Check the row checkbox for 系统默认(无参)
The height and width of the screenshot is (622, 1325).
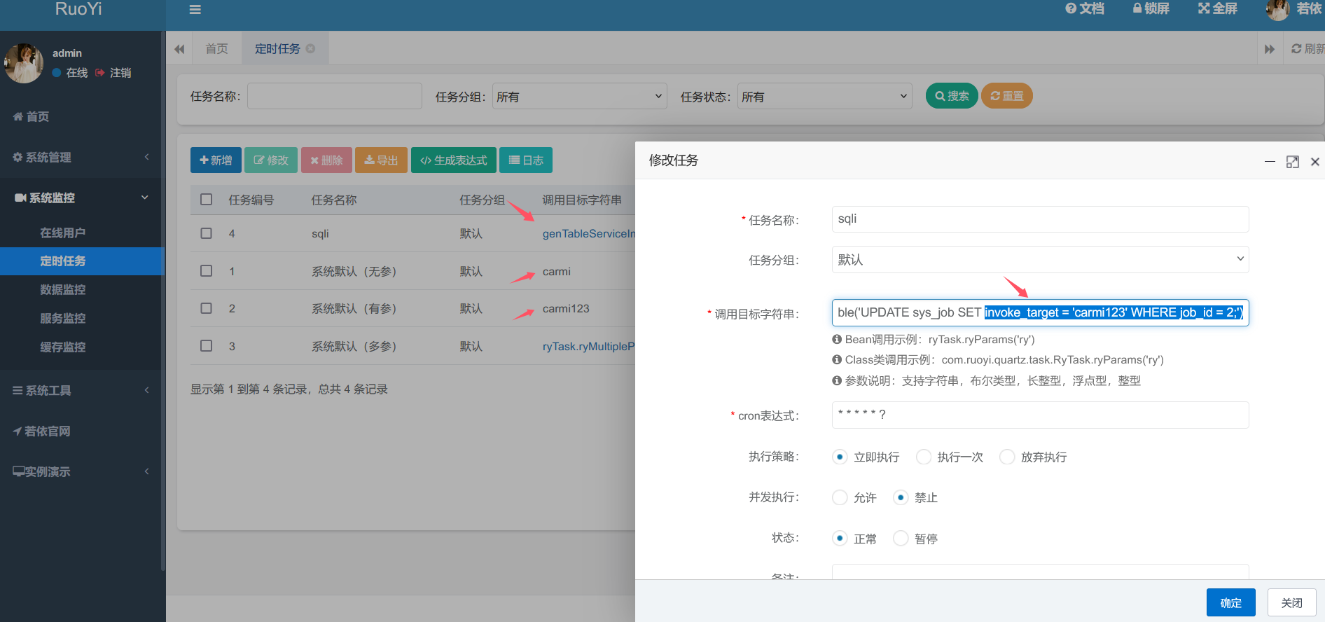[206, 270]
